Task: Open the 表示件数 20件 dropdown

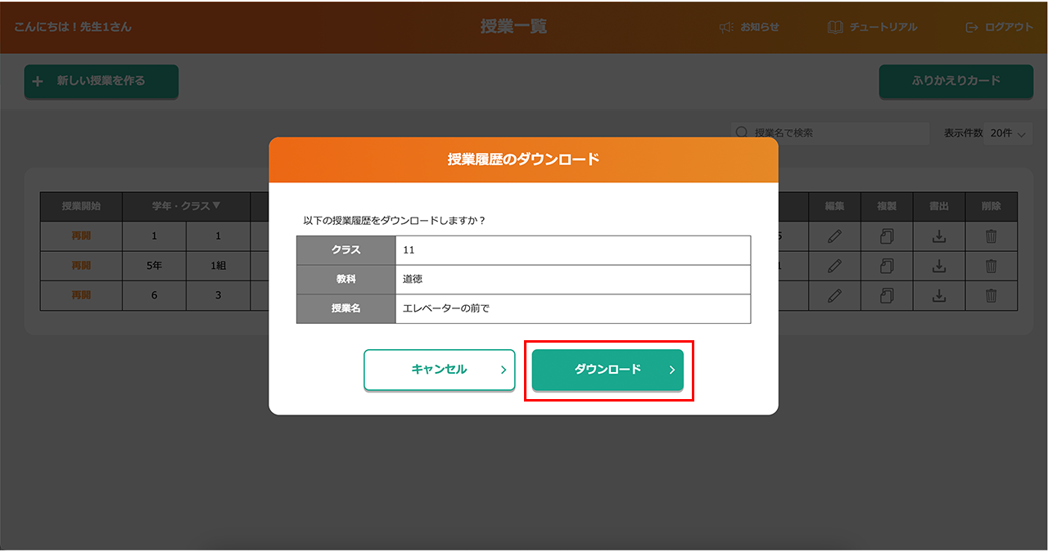Action: (x=1007, y=133)
